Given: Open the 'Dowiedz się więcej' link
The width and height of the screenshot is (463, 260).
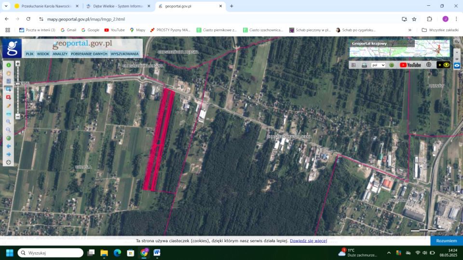Looking at the screenshot, I should pos(308,241).
